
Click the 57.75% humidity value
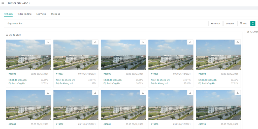pyautogui.click(x=45, y=83)
